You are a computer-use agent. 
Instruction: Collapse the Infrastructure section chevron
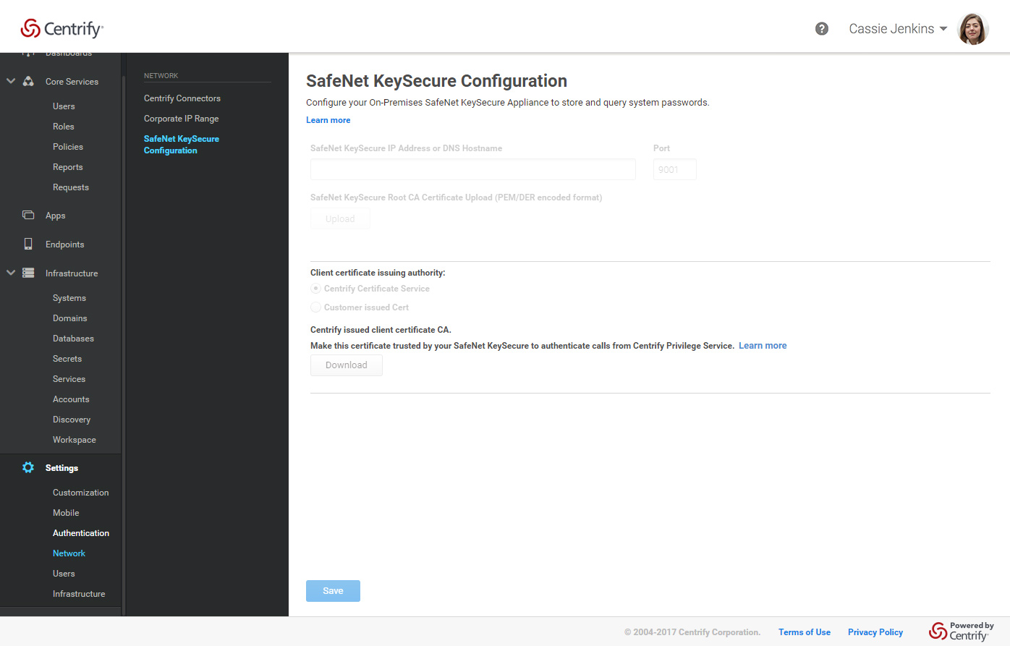[11, 273]
